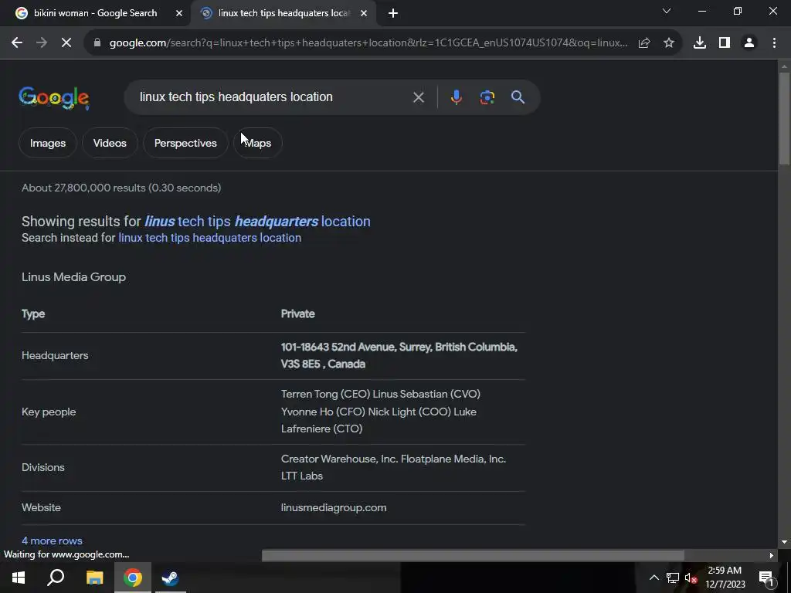The height and width of the screenshot is (593, 791).
Task: Open Chrome profile menu
Action: pyautogui.click(x=749, y=43)
